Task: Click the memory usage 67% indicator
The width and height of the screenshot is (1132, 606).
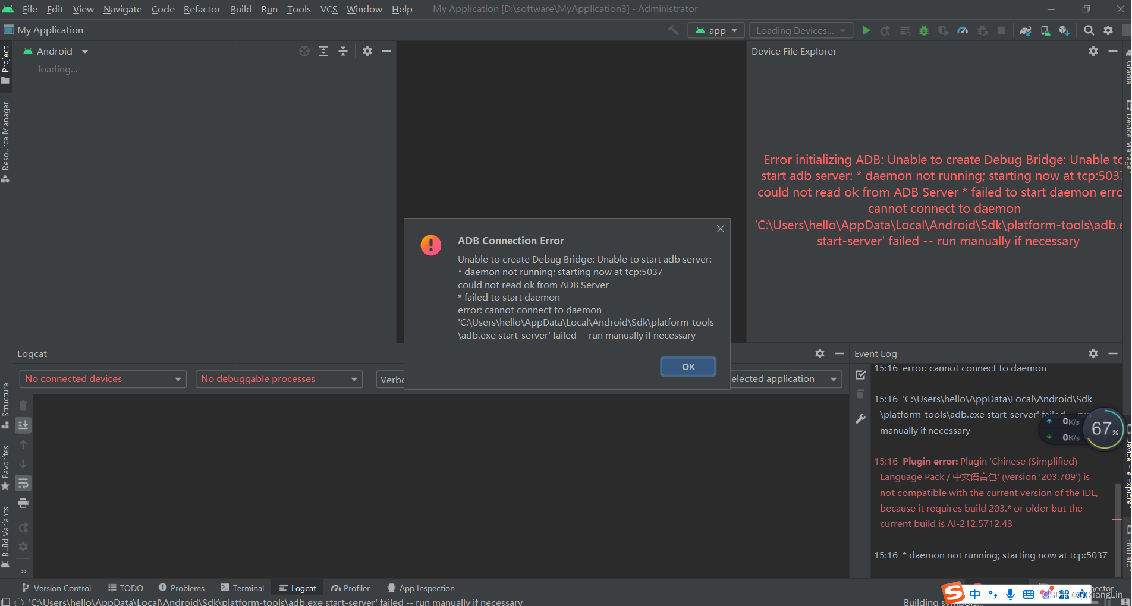Action: point(1103,428)
